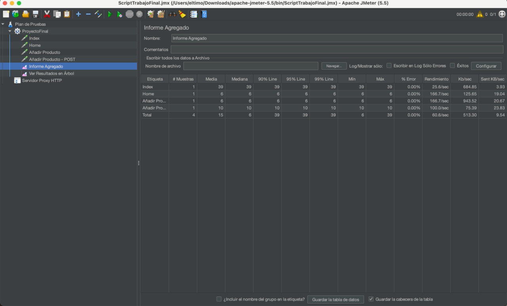Click the Configurar button
The height and width of the screenshot is (306, 507).
486,66
